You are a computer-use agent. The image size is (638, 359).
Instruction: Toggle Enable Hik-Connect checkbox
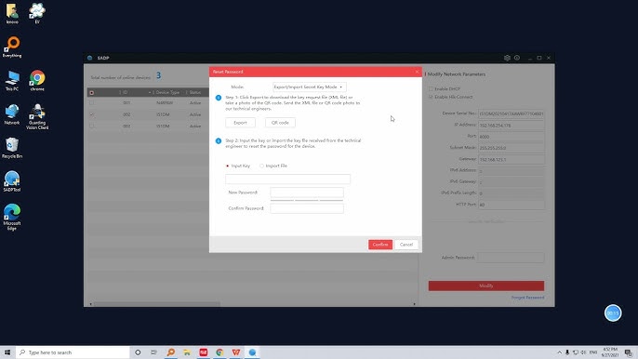[x=431, y=97]
